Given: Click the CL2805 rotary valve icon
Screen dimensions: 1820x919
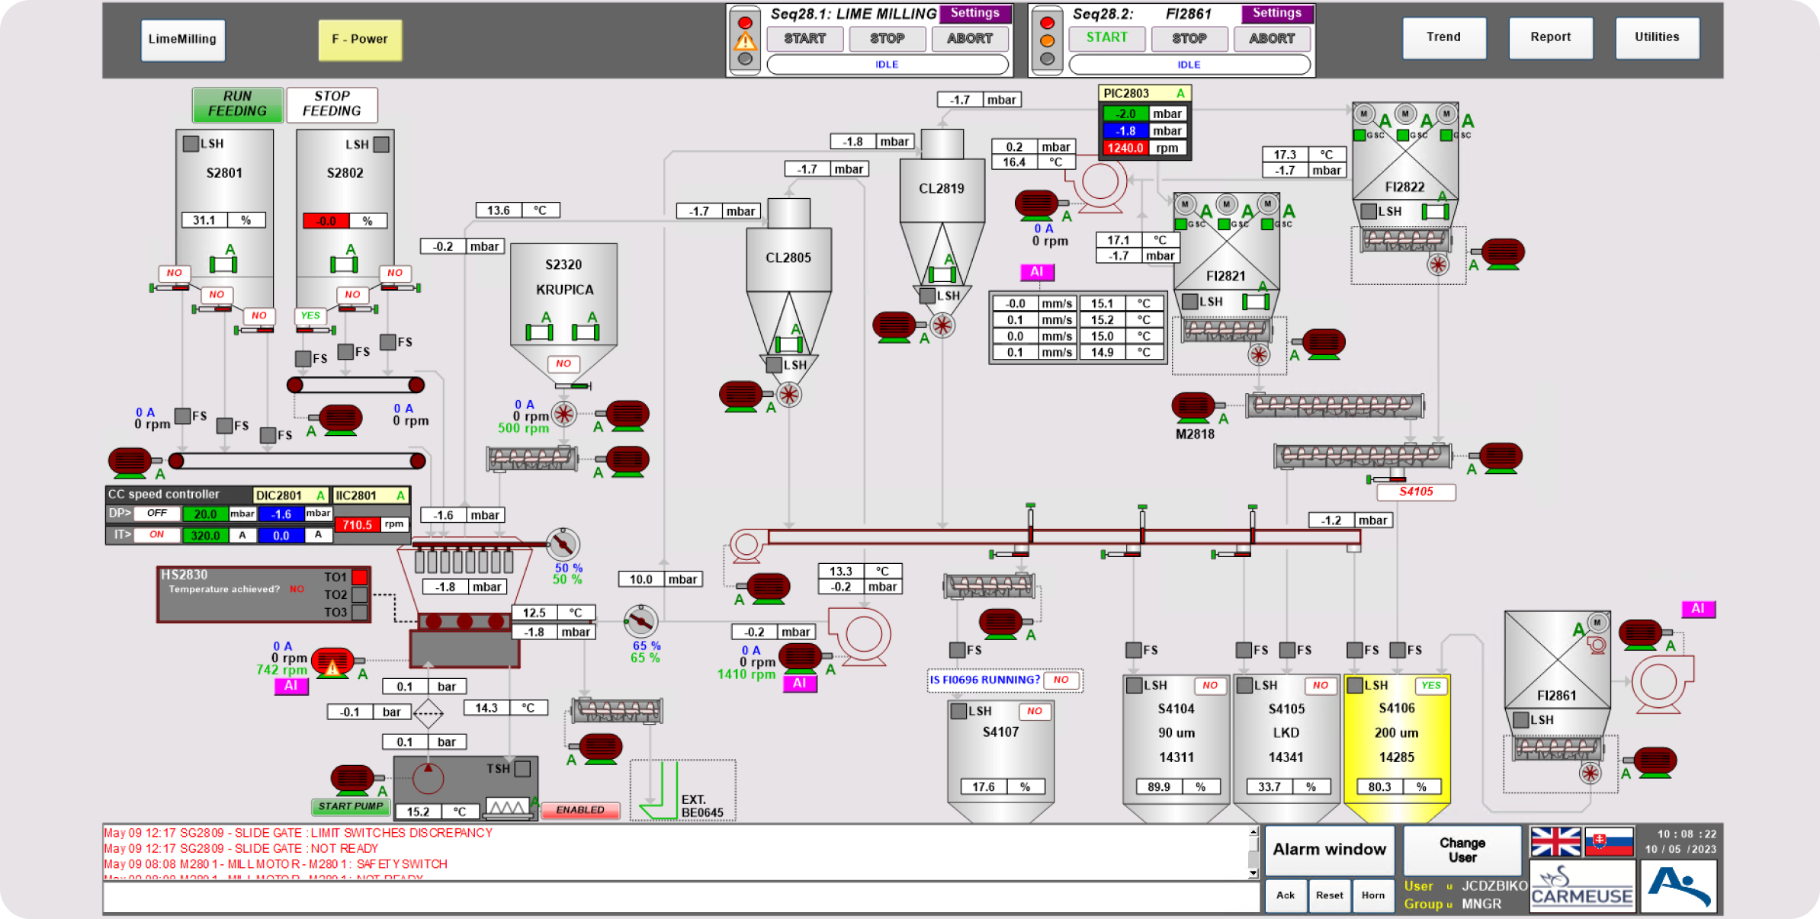Looking at the screenshot, I should coord(789,395).
